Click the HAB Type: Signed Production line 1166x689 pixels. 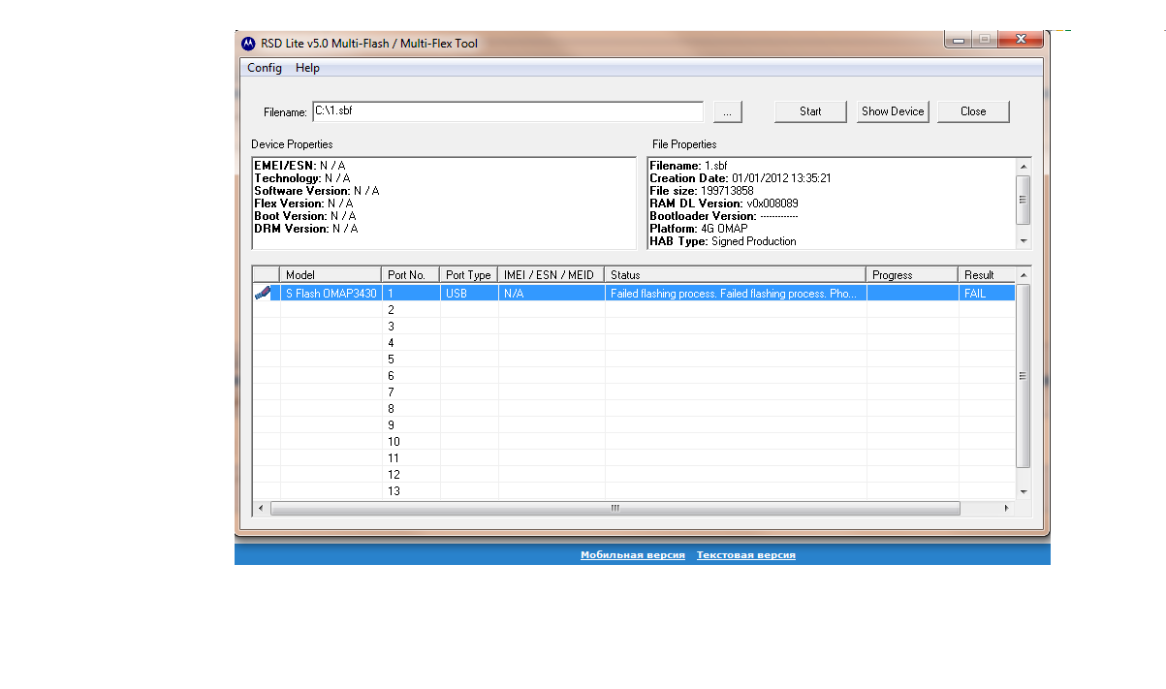pyautogui.click(x=723, y=241)
